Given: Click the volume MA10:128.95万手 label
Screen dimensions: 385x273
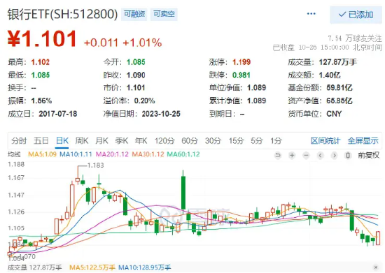Looking at the screenshot, I should coord(144,267).
